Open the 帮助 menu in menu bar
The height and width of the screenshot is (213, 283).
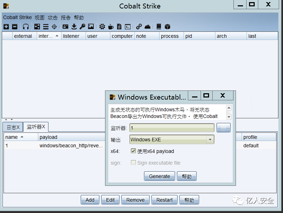point(79,17)
